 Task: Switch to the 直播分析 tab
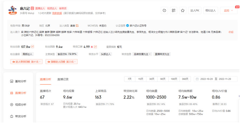tap(46, 79)
